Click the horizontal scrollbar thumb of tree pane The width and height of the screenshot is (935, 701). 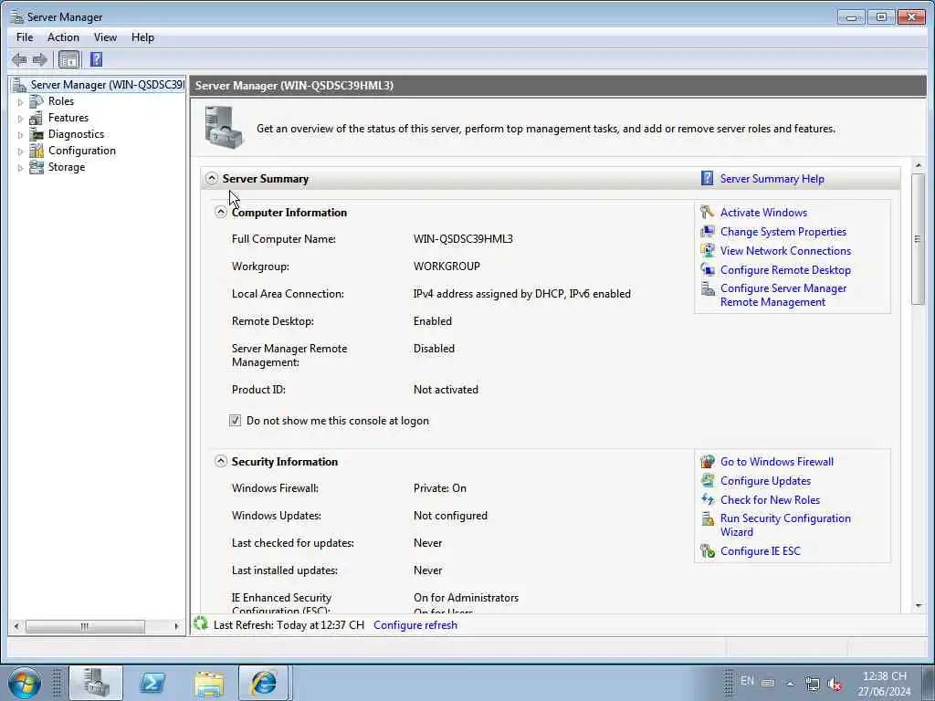coord(85,626)
